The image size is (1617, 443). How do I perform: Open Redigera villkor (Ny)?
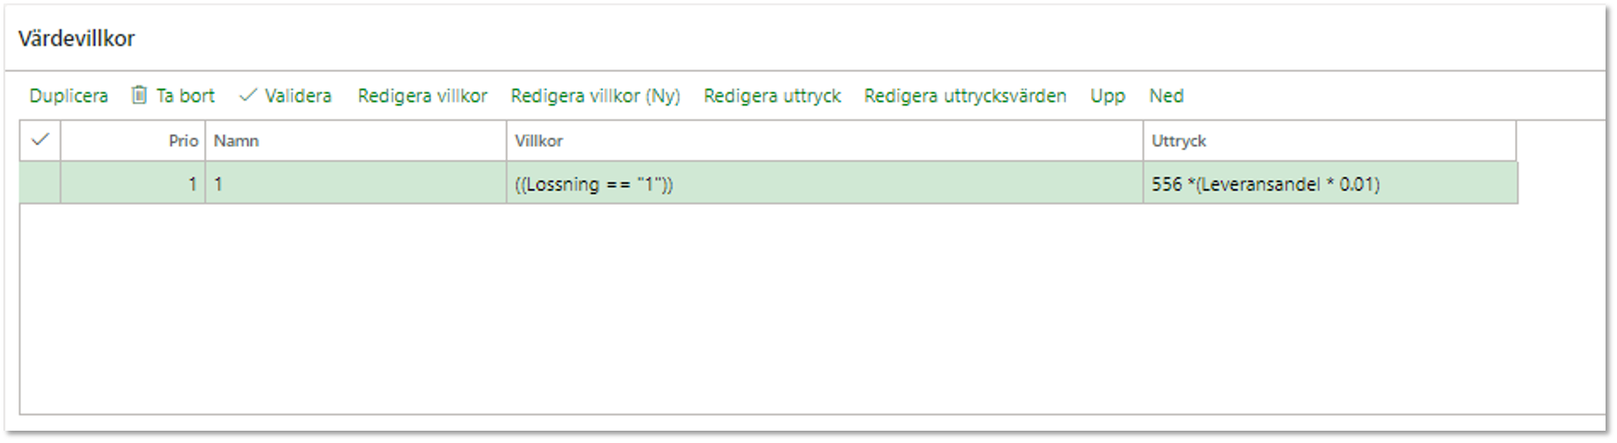596,96
